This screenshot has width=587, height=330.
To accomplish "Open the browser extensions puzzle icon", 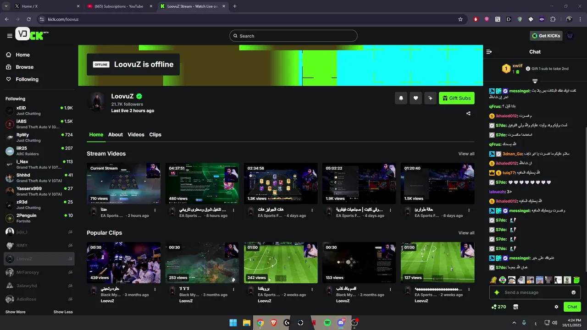I will [x=553, y=19].
